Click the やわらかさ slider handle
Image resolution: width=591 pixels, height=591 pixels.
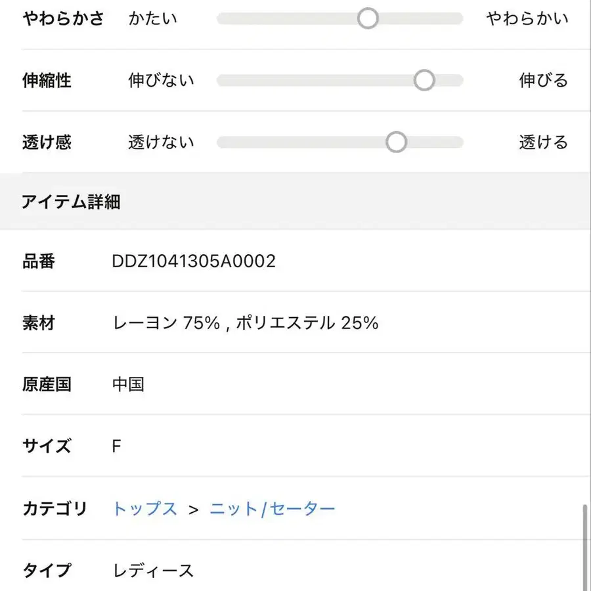[x=368, y=18]
